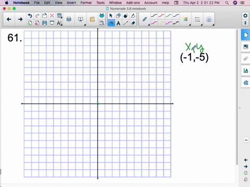Open the Insert menu
Viewport: 250px width, 187px height.
pyautogui.click(x=71, y=3)
